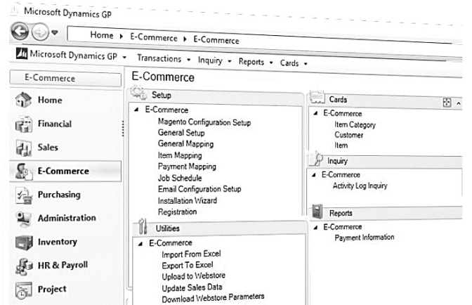Open Magento Configuration Setup

pyautogui.click(x=204, y=122)
